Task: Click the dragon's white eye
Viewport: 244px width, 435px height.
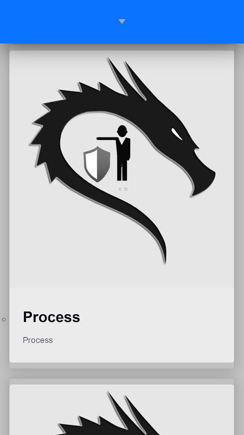Action: pos(177,134)
